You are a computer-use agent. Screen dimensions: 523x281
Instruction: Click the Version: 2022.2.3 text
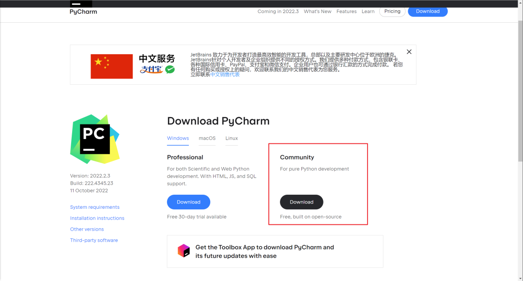(90, 176)
